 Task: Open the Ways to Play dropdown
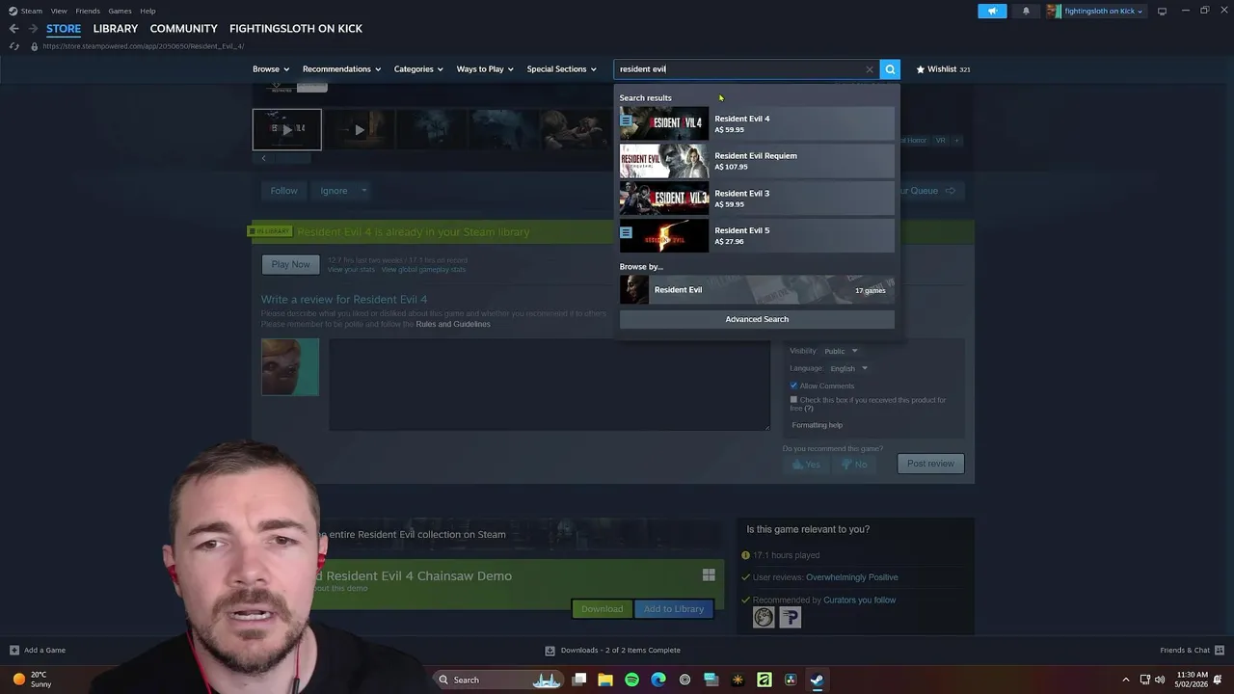pyautogui.click(x=485, y=69)
